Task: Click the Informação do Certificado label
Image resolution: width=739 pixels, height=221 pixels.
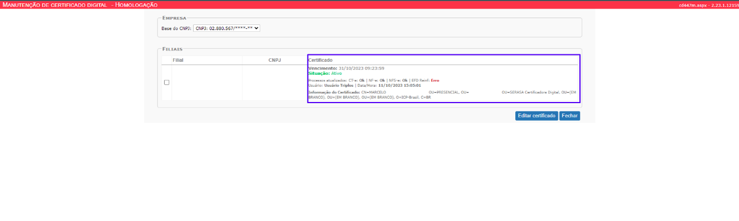Action: pyautogui.click(x=334, y=92)
